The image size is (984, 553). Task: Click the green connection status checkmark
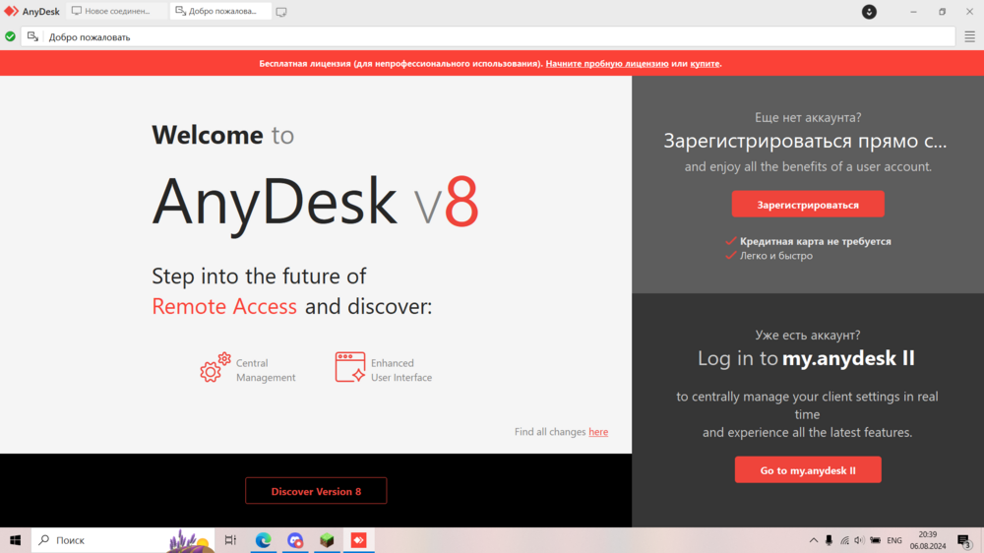[x=10, y=36]
